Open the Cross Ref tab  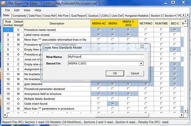tap(50, 16)
